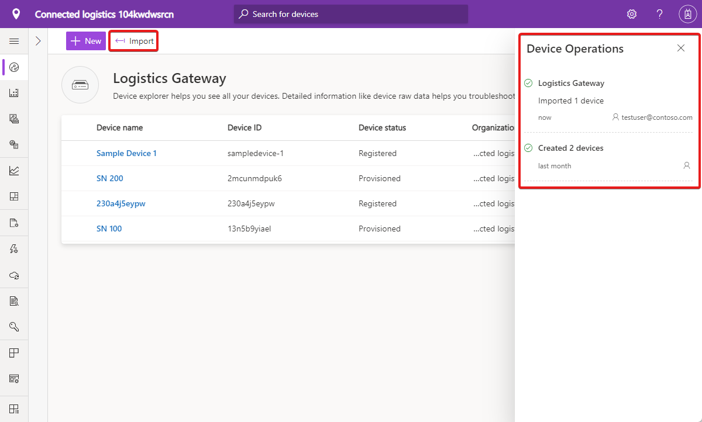Sort by Device ID column header
The image size is (702, 422).
245,127
